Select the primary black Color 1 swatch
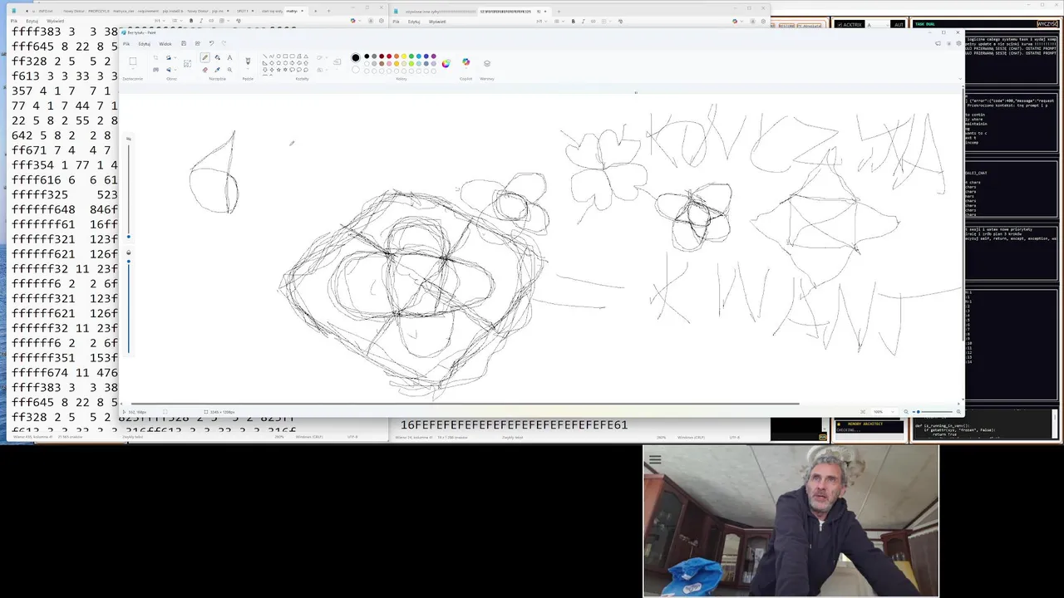The width and height of the screenshot is (1064, 598). coord(356,57)
